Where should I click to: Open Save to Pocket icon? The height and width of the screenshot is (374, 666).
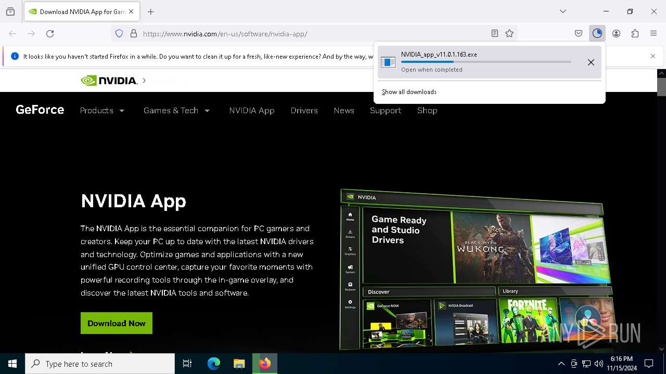pyautogui.click(x=579, y=34)
